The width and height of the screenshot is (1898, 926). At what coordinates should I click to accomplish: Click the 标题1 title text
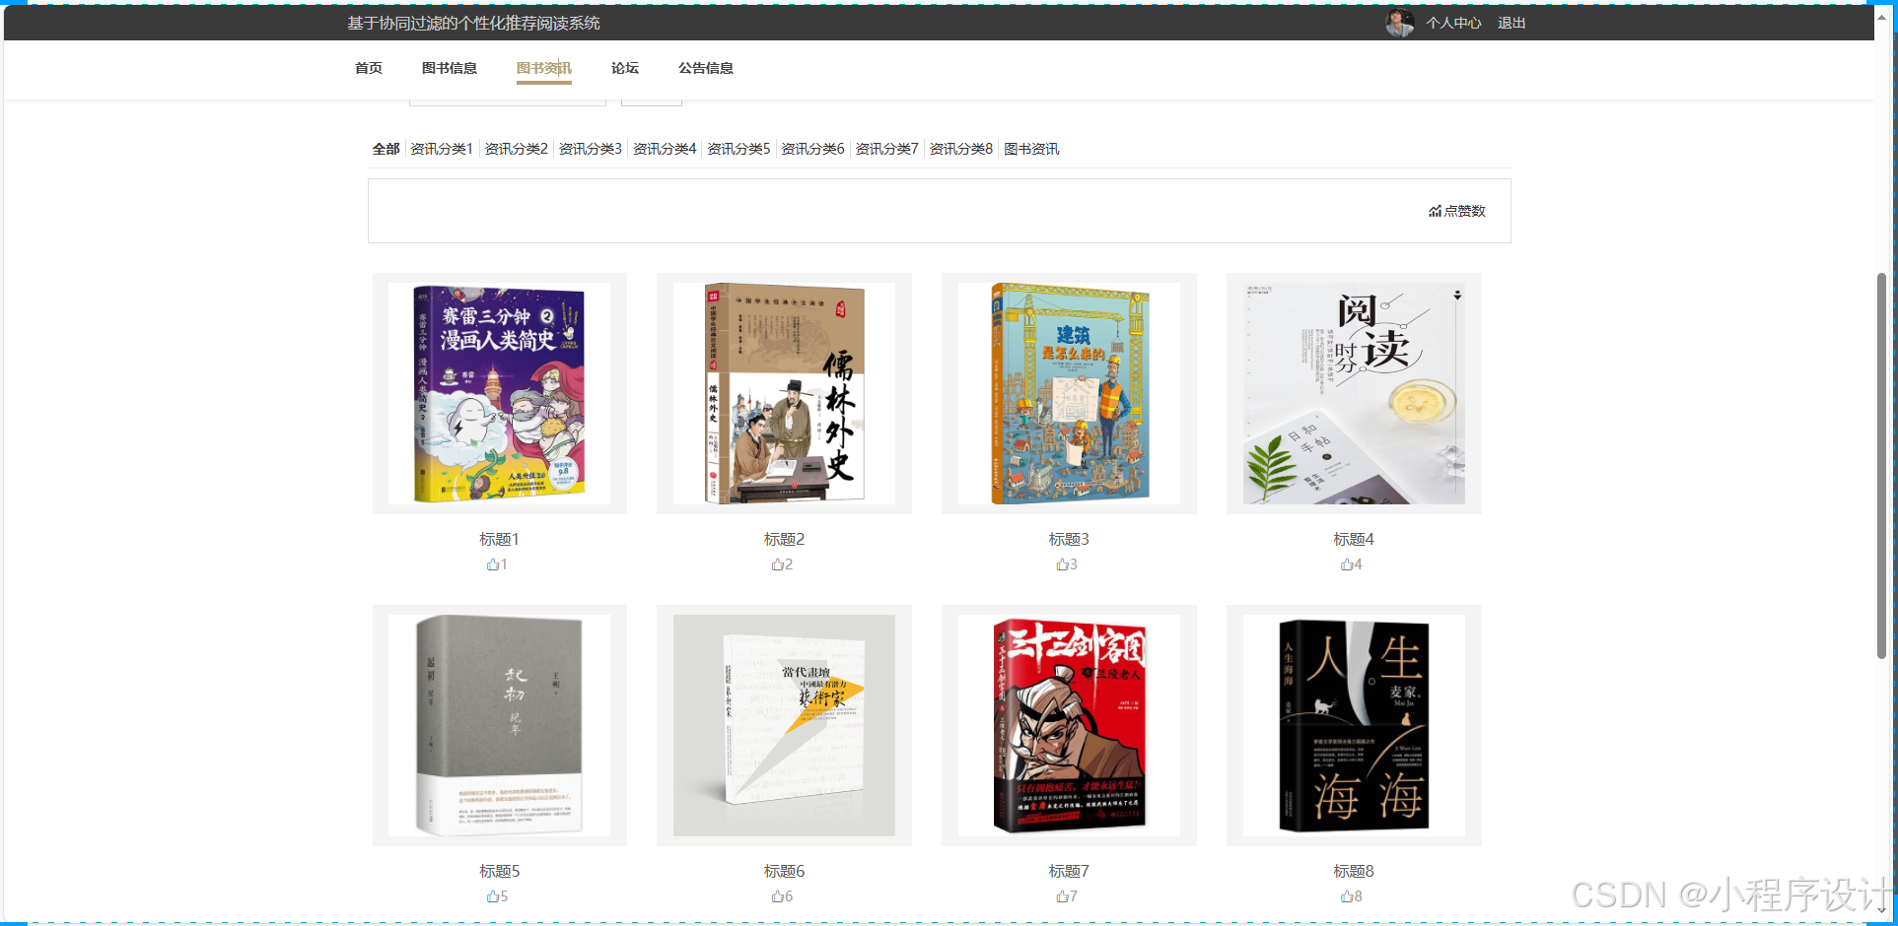(x=499, y=539)
